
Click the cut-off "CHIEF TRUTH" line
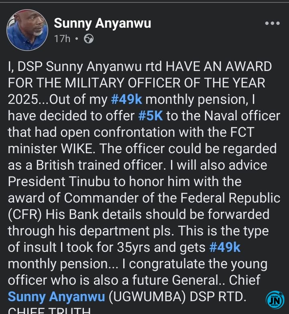[x=47, y=310]
